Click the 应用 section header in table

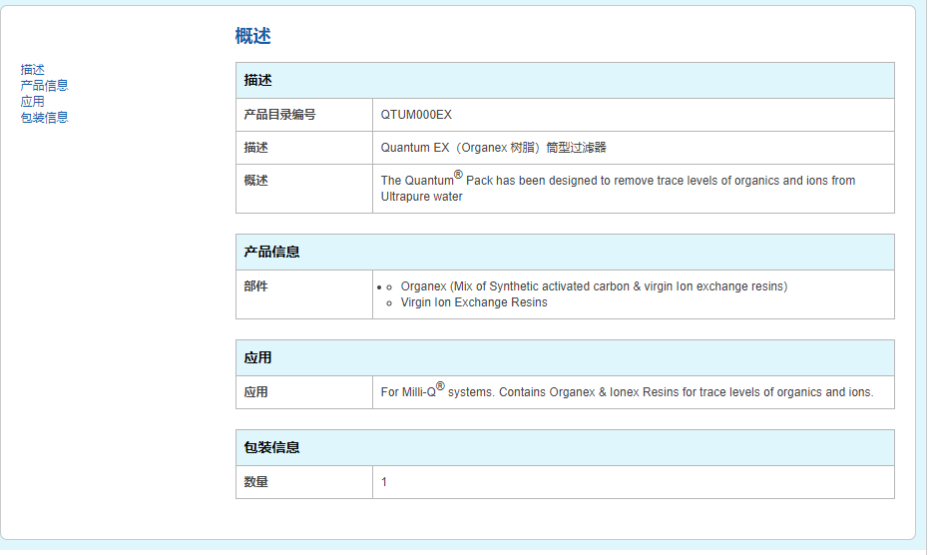565,358
